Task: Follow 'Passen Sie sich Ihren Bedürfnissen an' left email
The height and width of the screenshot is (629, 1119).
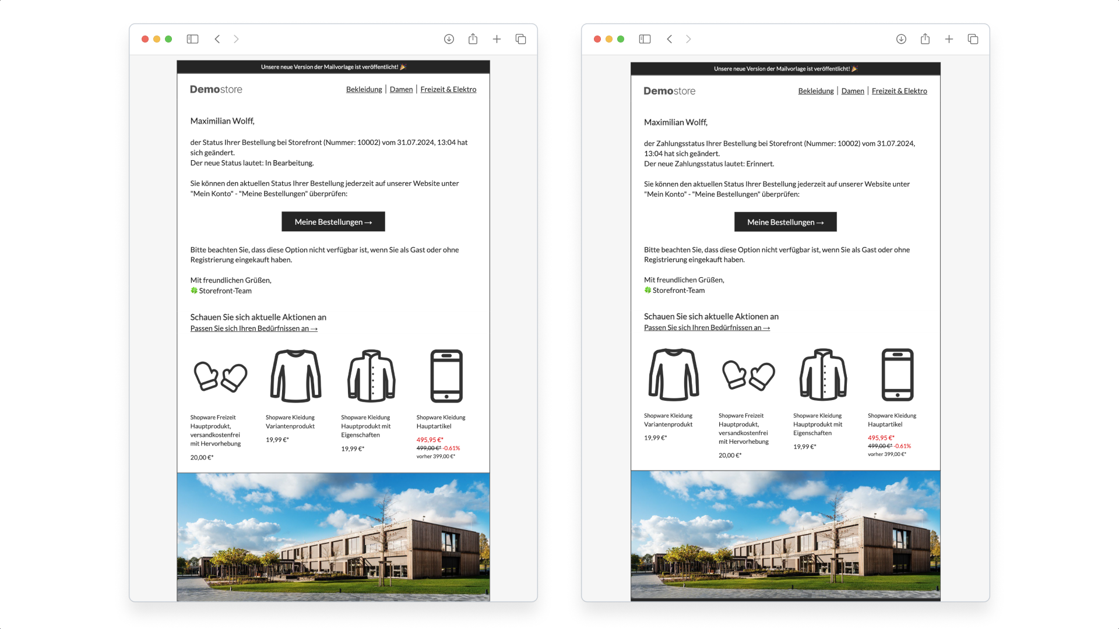Action: (254, 328)
